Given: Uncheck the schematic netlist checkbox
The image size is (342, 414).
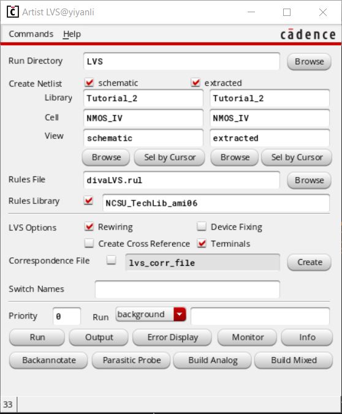Looking at the screenshot, I should (89, 83).
